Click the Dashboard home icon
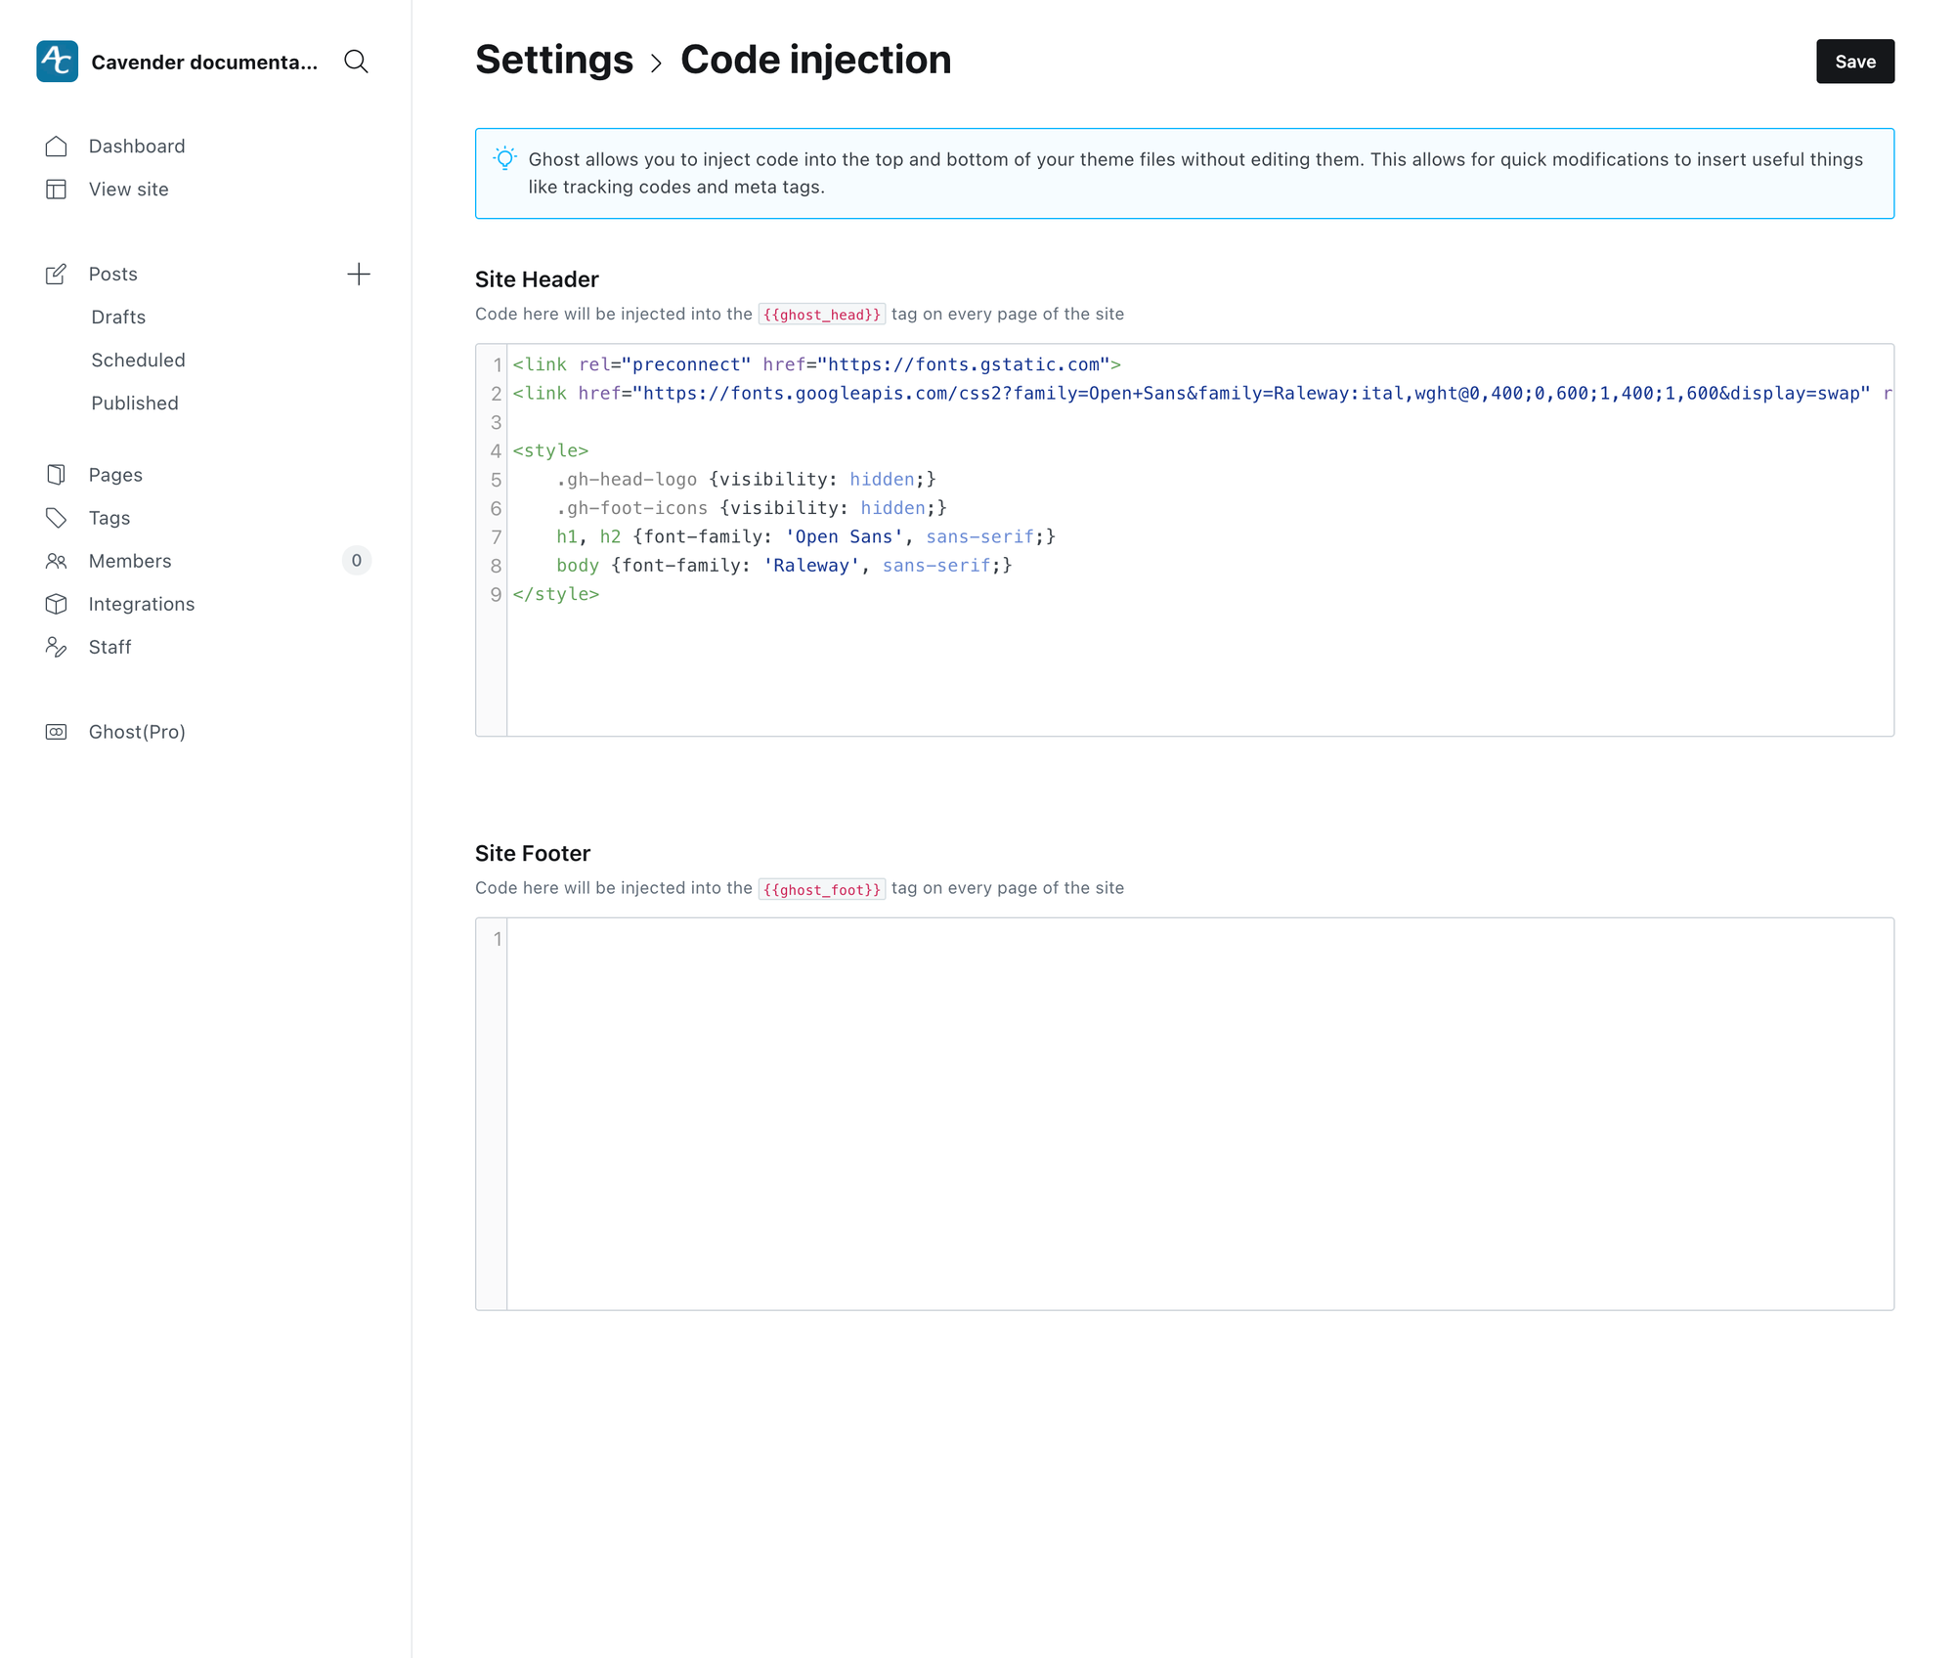Viewport: 1955px width, 1658px height. point(57,147)
